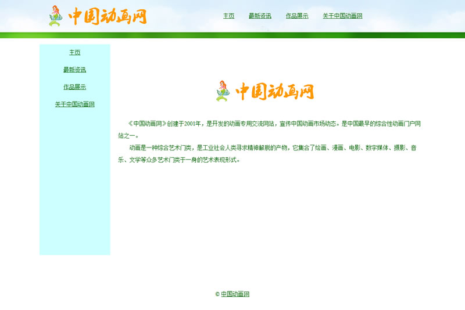Screen dimensions: 465x310
Task: Click the text line ending 艺术表现形式
Action: [180, 160]
